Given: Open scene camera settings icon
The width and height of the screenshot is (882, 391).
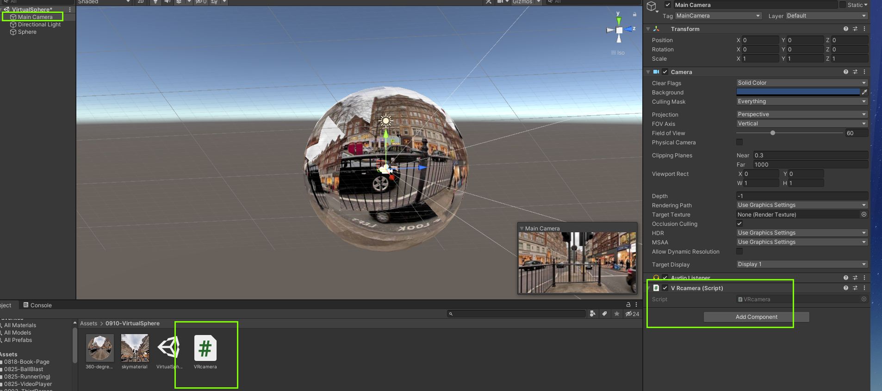Looking at the screenshot, I should (499, 2).
